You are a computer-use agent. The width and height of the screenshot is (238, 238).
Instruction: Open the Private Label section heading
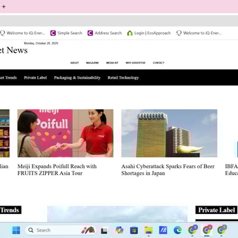(216, 210)
